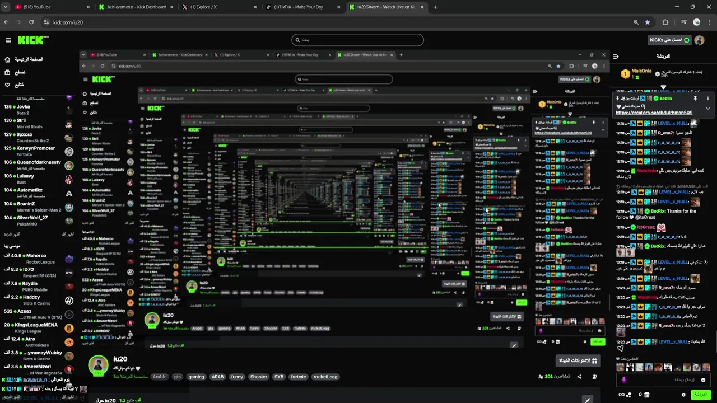Click the gift subs button below the video
The width and height of the screenshot is (717, 403).
579,361
